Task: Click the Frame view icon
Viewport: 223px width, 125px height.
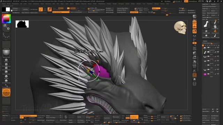Action: pyautogui.click(x=194, y=49)
